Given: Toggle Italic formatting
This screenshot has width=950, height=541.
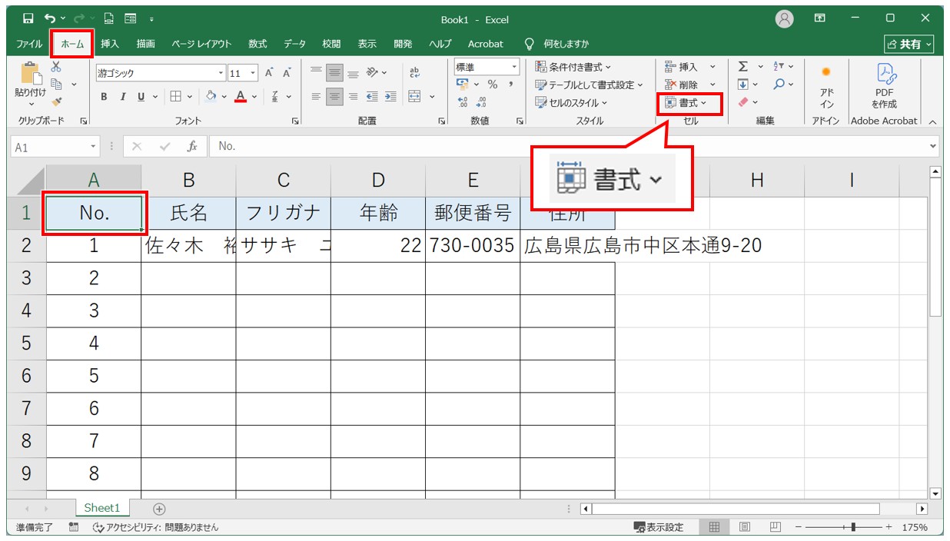Looking at the screenshot, I should [x=123, y=97].
